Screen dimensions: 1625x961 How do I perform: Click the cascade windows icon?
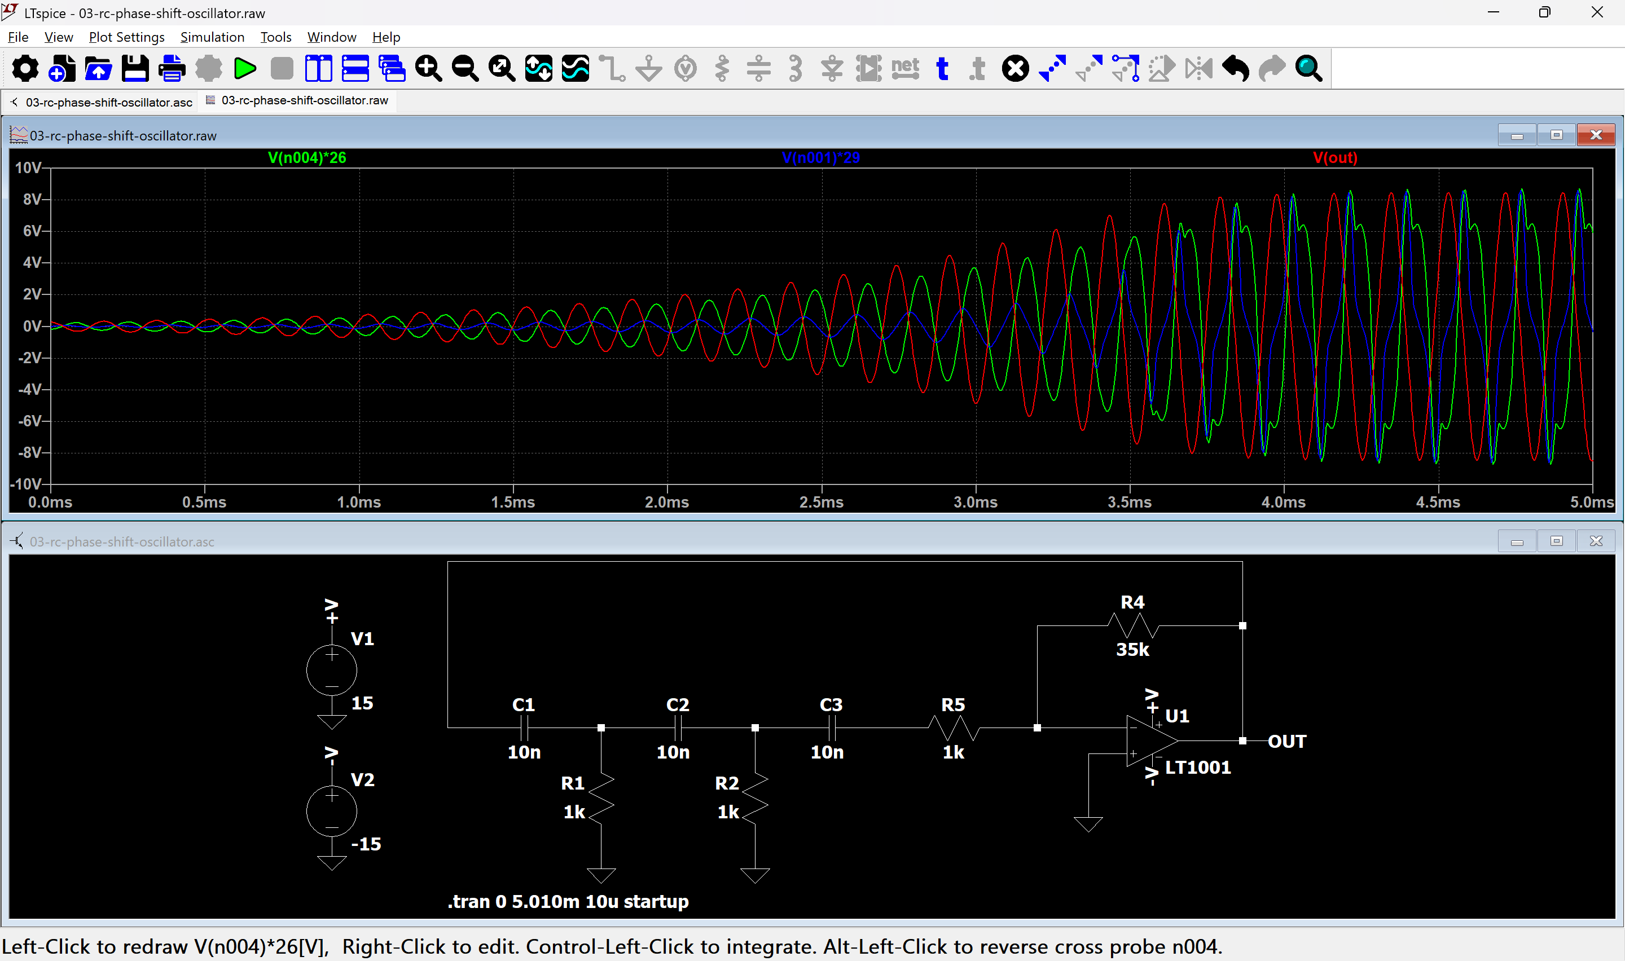point(392,69)
